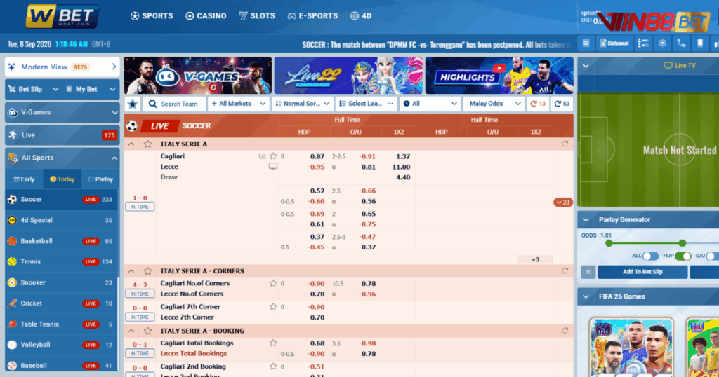The image size is (719, 377).
Task: Open the Live section in sidebar
Action: point(62,135)
